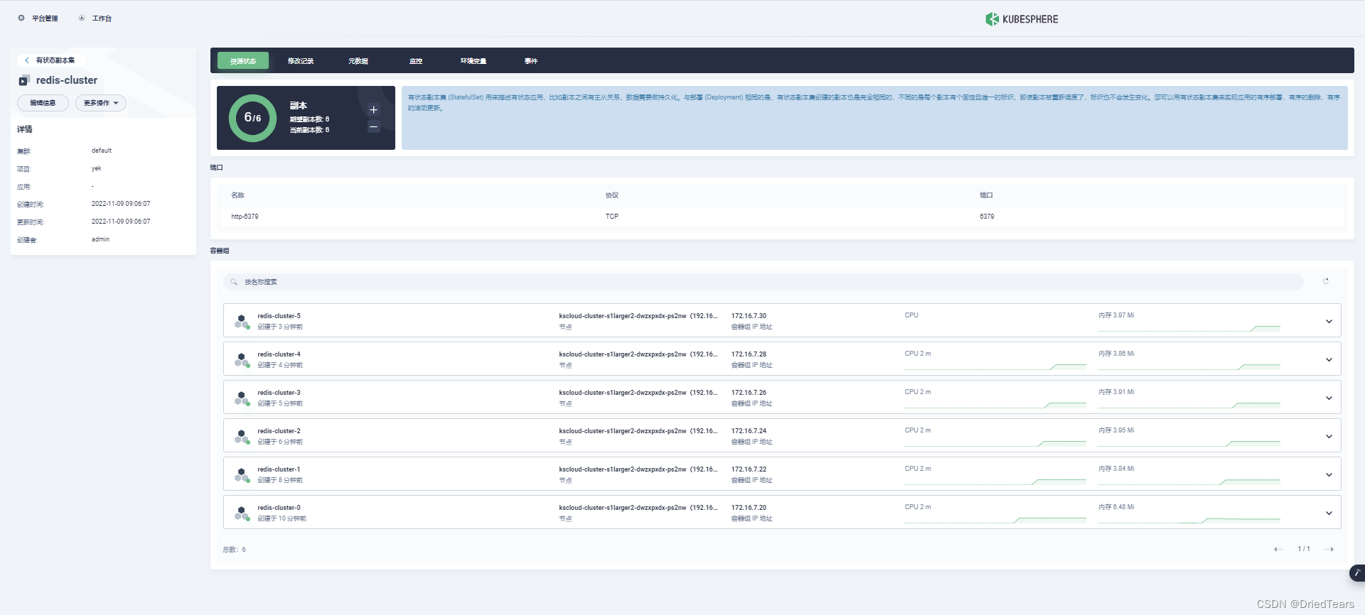Click IP address 172.16.7.28
Viewport: 1365px width, 615px height.
click(749, 354)
